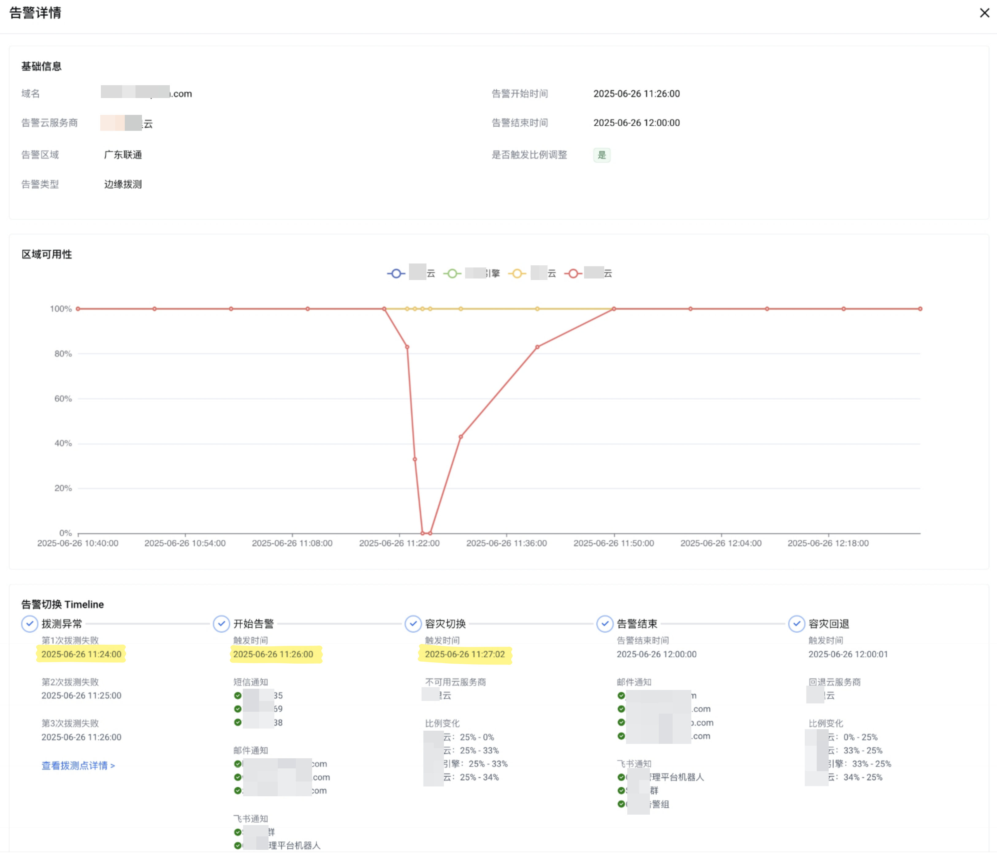Image resolution: width=997 pixels, height=856 pixels.
Task: Toggle the red series in chart legend
Action: (573, 274)
